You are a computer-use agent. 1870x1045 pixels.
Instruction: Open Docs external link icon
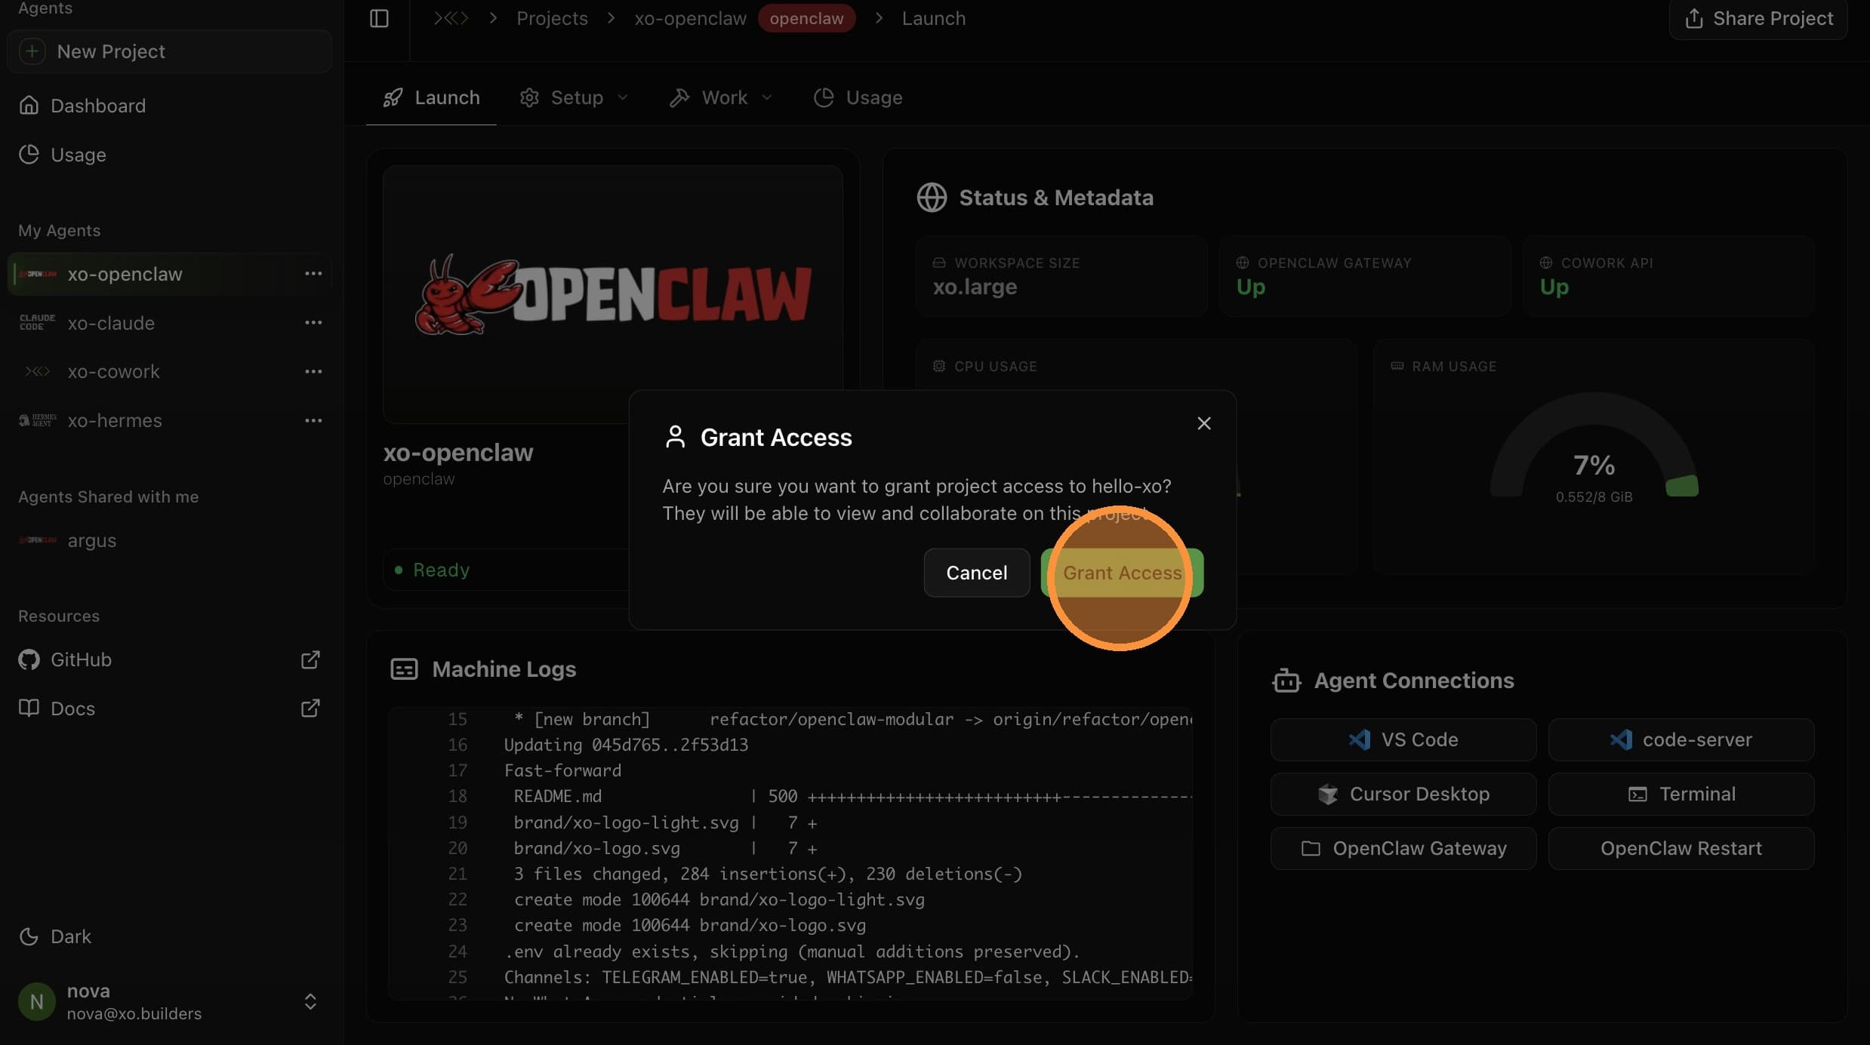coord(310,708)
